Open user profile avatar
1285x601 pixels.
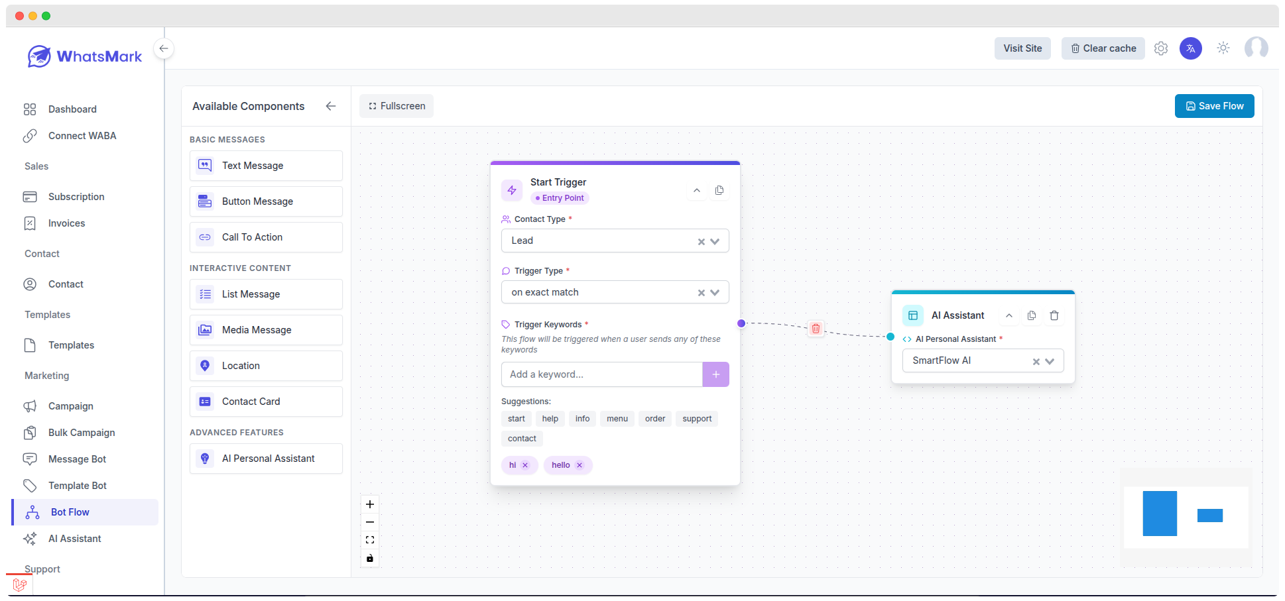1256,48
